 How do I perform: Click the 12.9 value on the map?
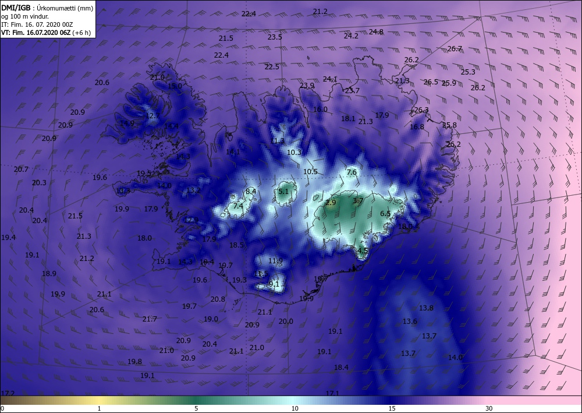pyautogui.click(x=191, y=220)
